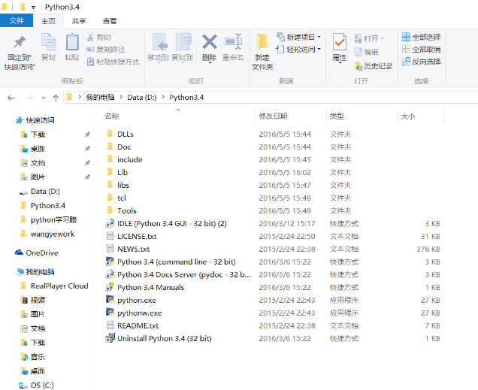
Task: Click the 新建文件夹 folder icon
Action: (262, 43)
